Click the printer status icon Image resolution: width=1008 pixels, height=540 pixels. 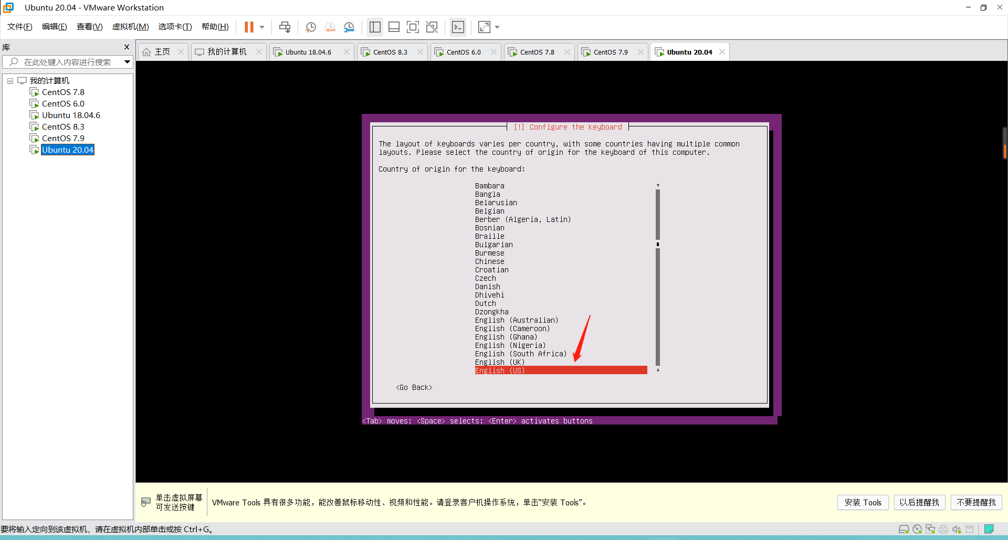click(x=943, y=529)
